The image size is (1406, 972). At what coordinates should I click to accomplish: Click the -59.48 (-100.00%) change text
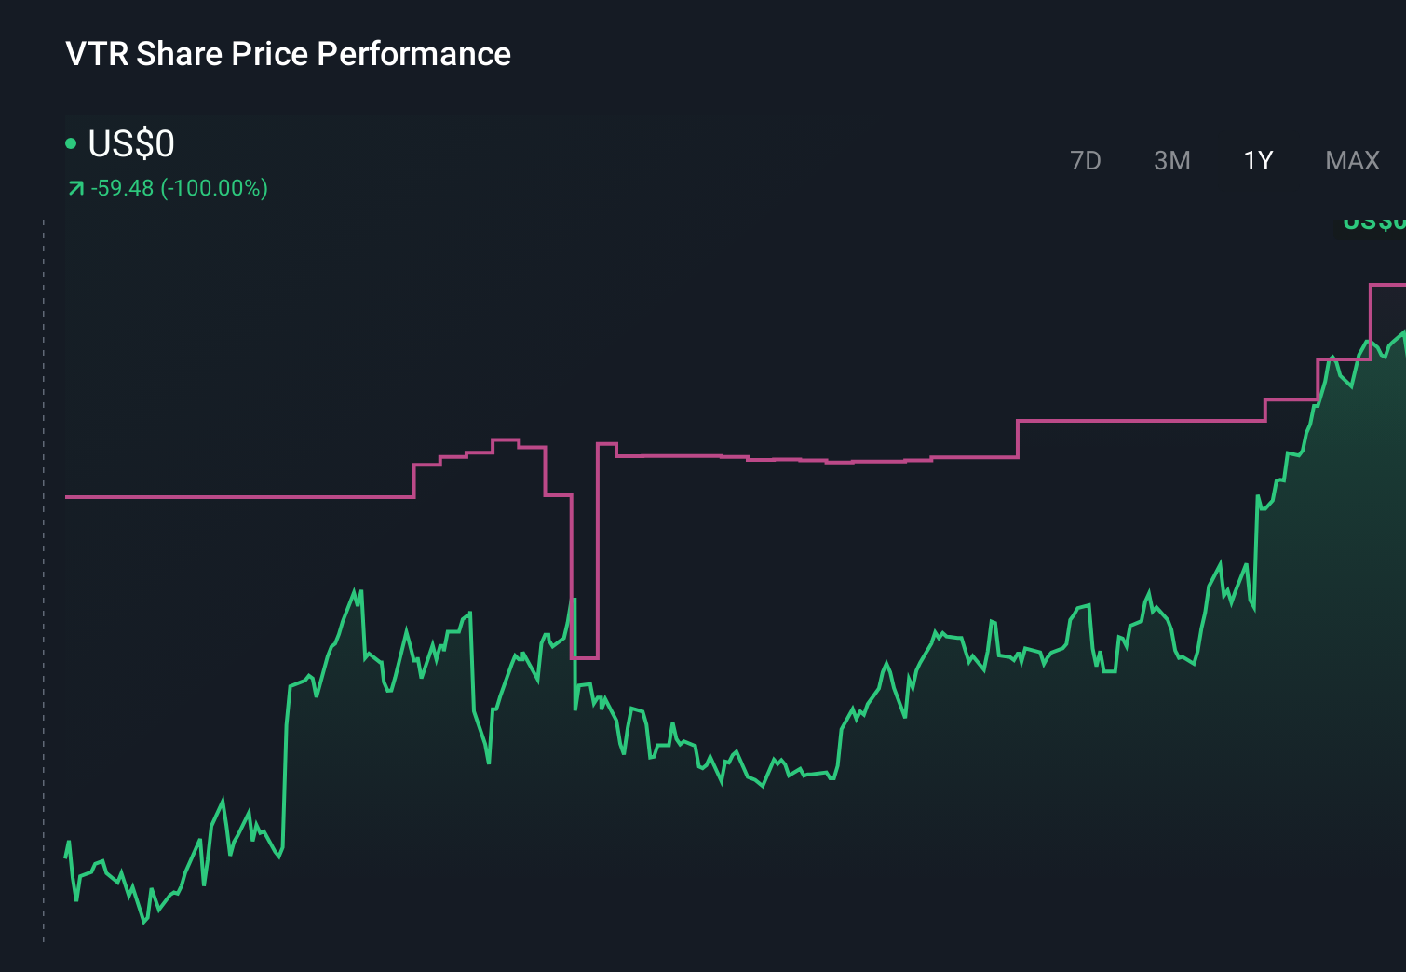[x=179, y=187]
